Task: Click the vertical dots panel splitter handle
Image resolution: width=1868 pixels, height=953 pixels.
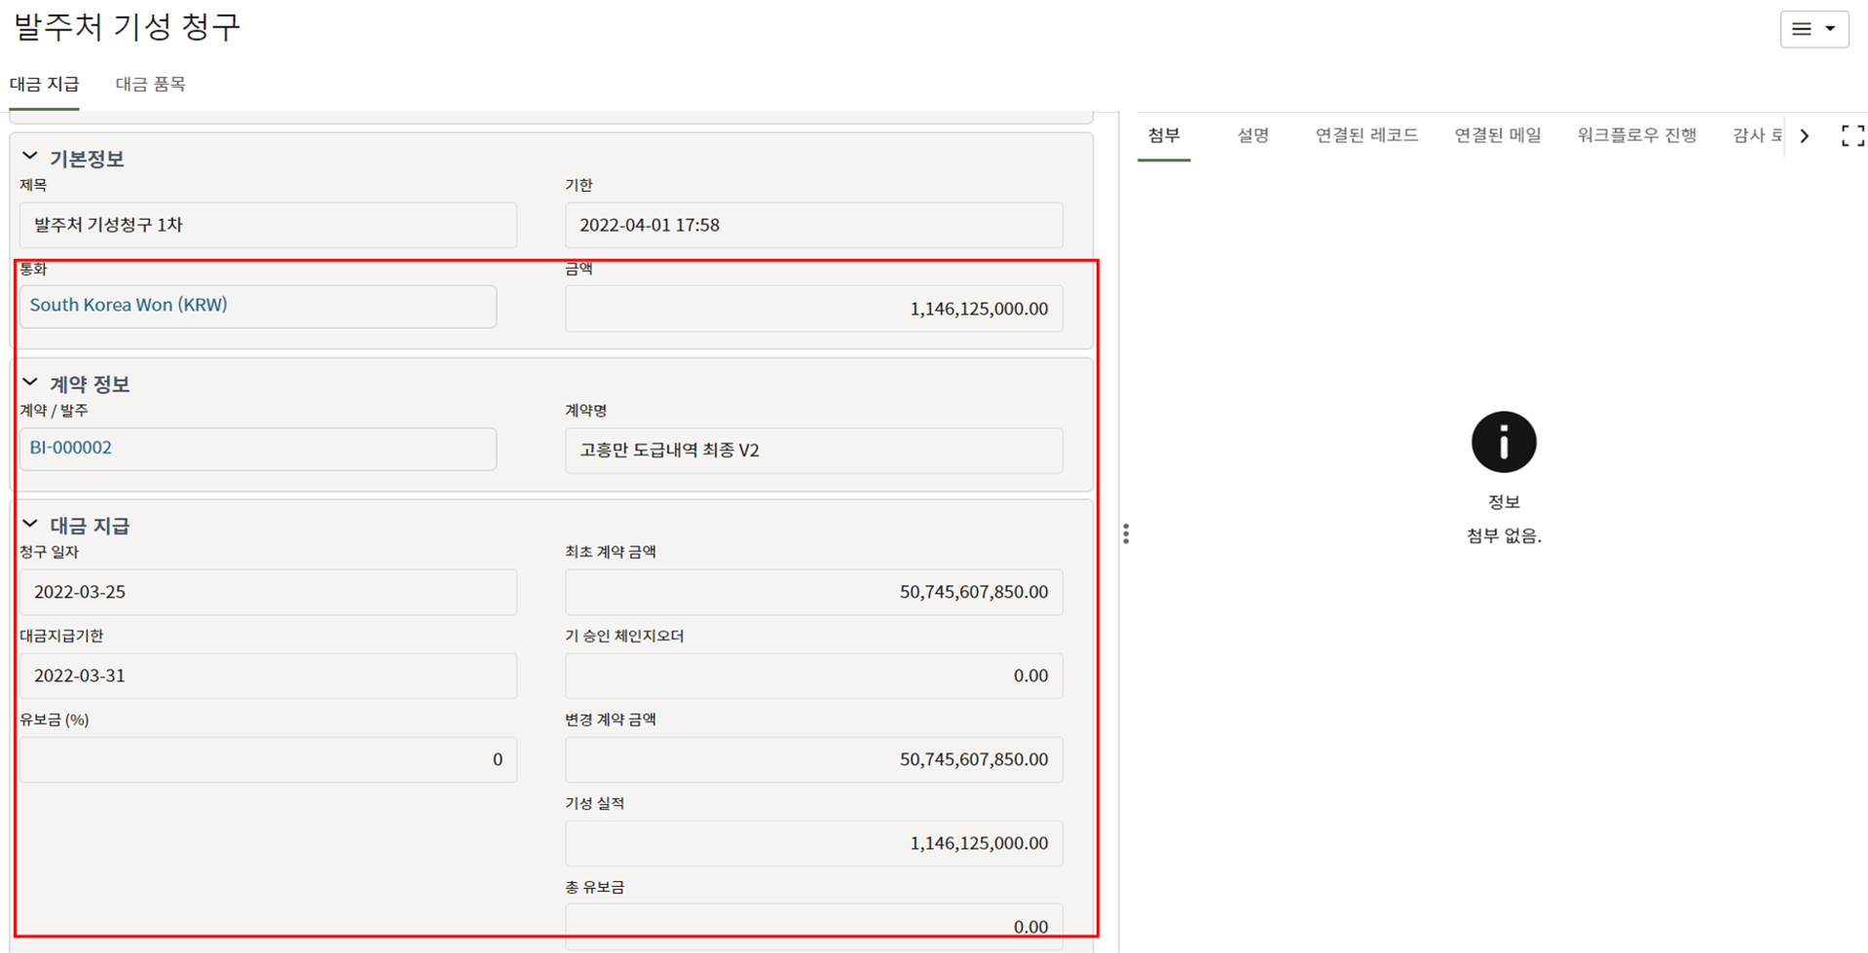Action: click(x=1126, y=533)
